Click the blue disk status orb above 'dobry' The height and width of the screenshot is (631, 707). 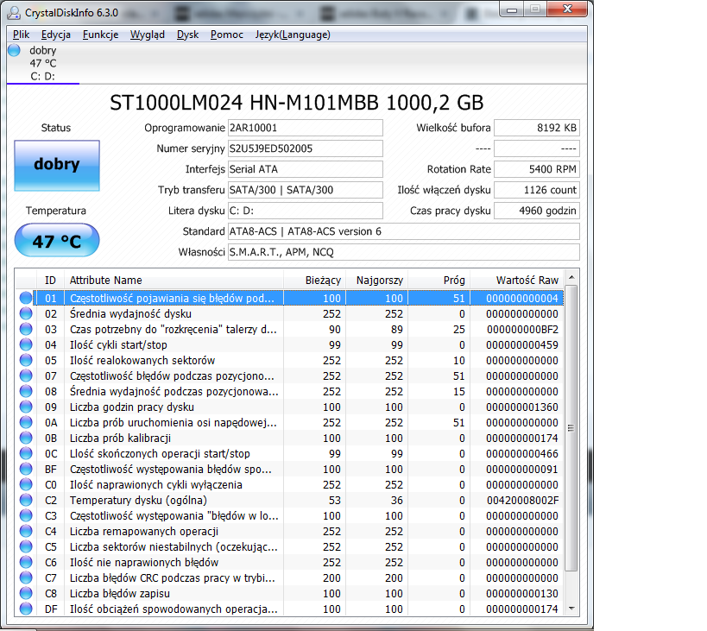(15, 50)
